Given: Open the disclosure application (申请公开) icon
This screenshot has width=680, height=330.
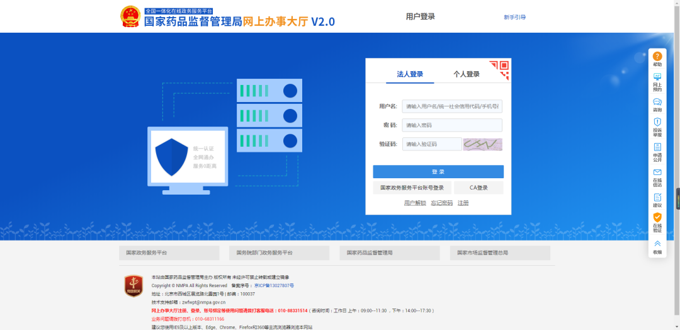Looking at the screenshot, I should (x=657, y=147).
